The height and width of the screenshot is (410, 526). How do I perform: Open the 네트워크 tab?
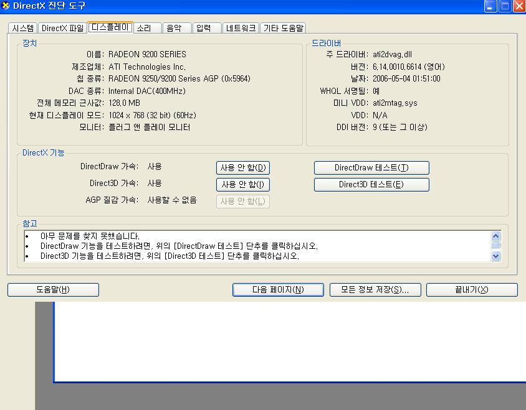point(241,28)
